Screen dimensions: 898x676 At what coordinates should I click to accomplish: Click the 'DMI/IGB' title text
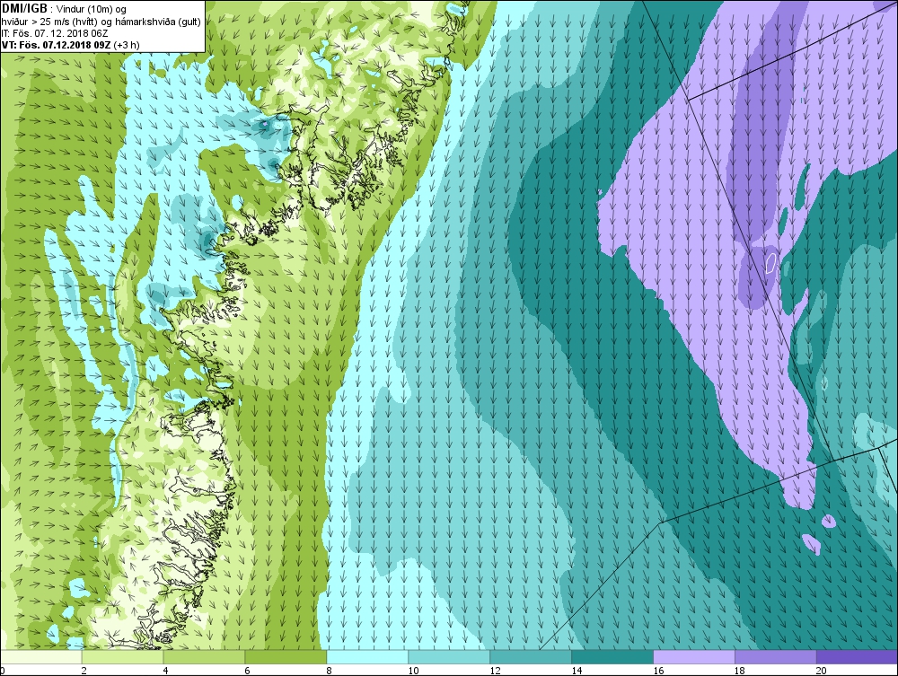point(24,9)
